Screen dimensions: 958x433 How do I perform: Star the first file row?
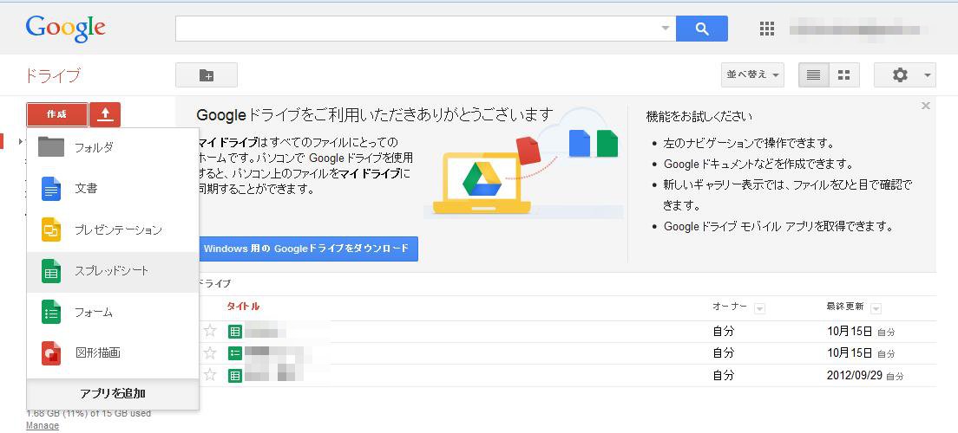[210, 331]
